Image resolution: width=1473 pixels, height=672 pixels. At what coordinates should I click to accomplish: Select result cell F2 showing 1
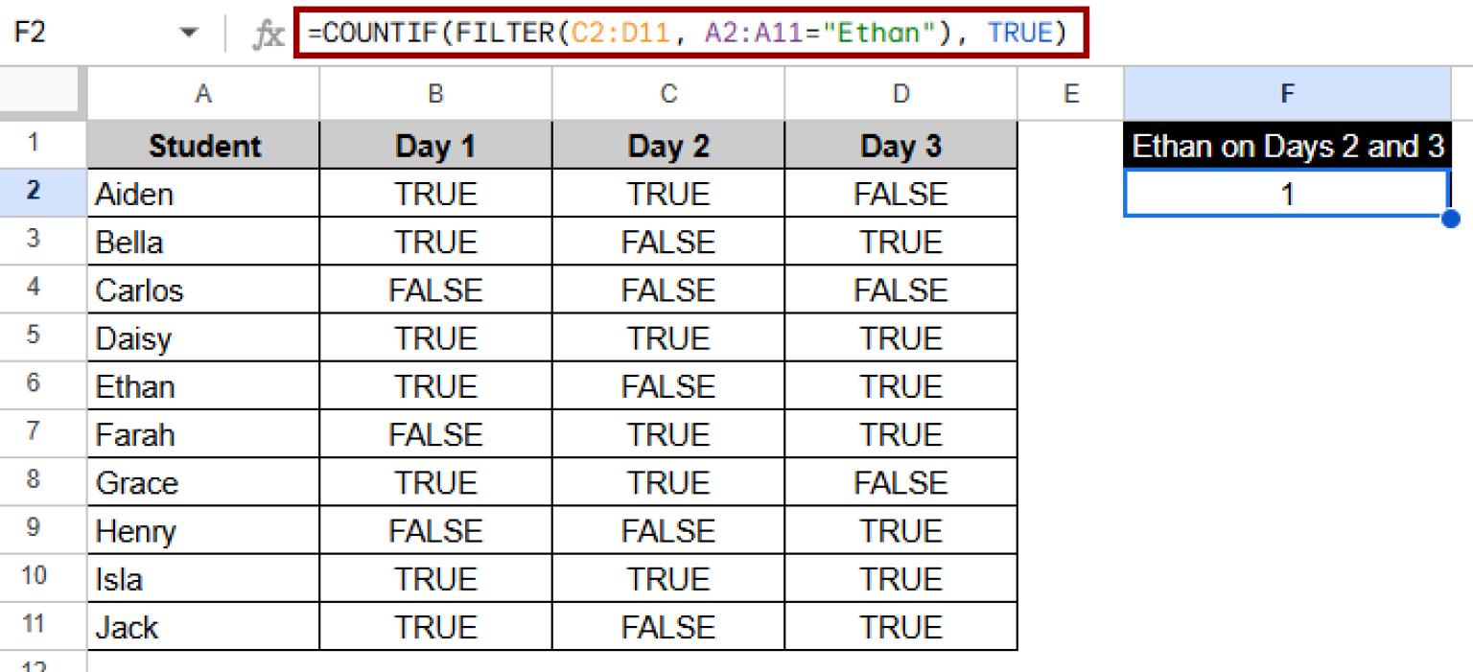click(x=1287, y=195)
